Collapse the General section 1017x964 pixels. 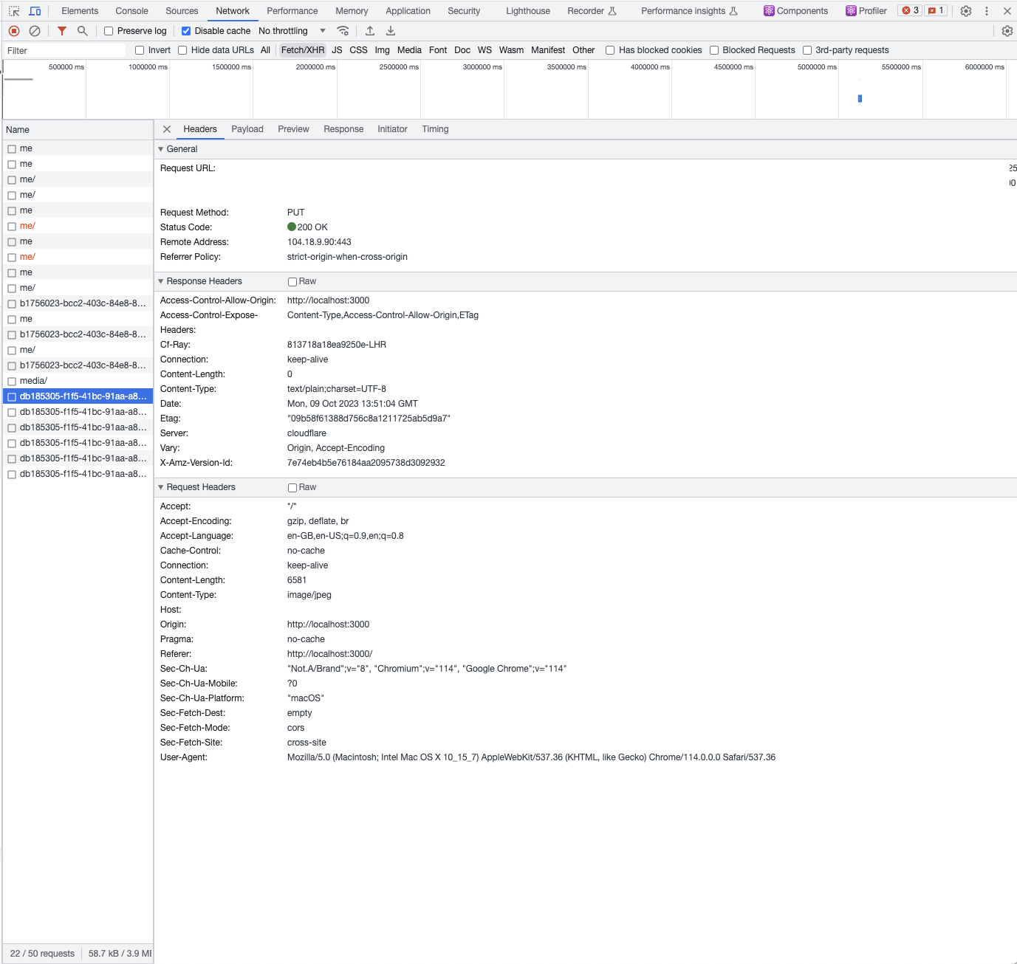(161, 149)
